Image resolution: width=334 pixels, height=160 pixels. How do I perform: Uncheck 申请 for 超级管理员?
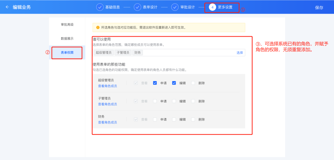155,83
